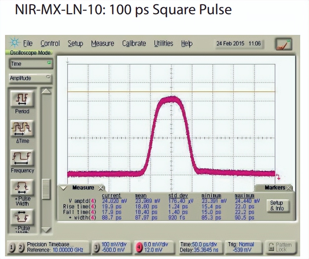Collapse the Measure panel triangle

pyautogui.click(x=64, y=188)
